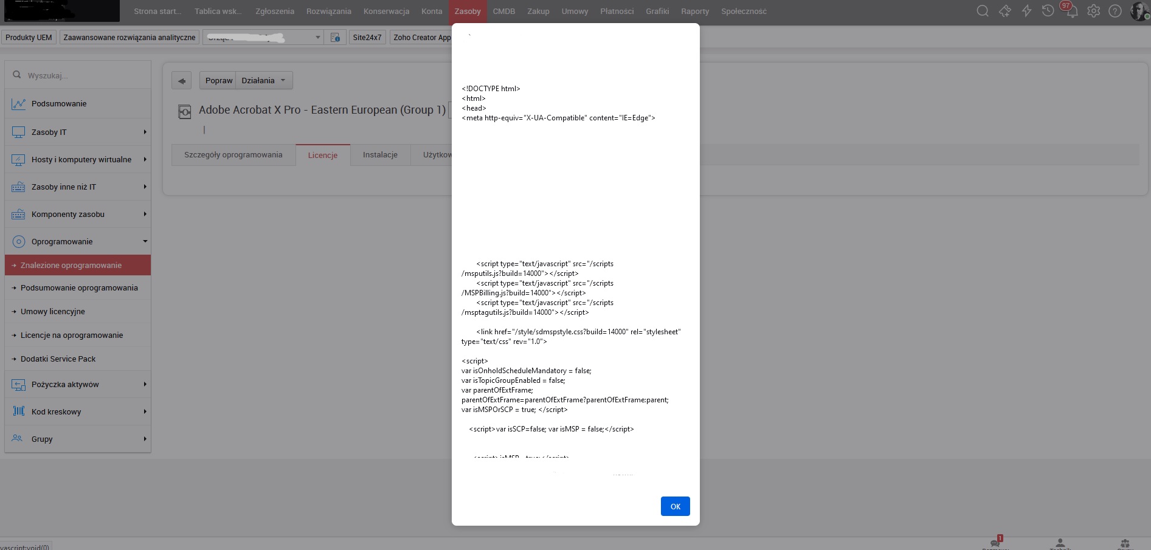Click the Hosty i komputery wirtualne icon
Screen dimensions: 1151x550
tap(18, 159)
